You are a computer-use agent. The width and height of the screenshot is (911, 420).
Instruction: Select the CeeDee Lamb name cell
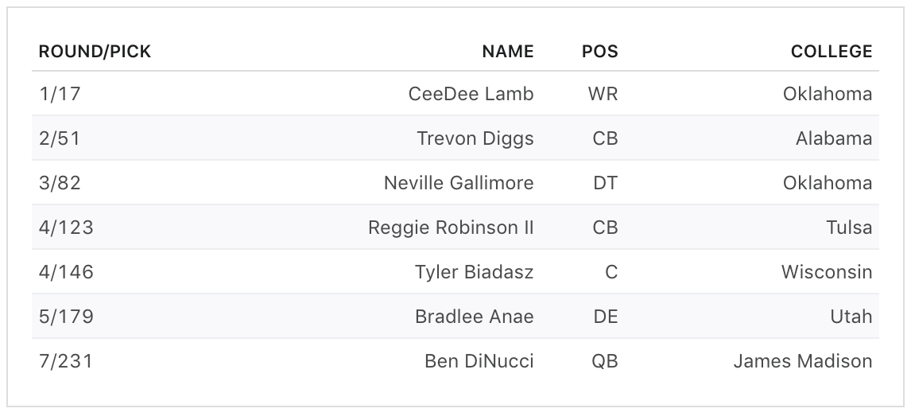tap(471, 94)
